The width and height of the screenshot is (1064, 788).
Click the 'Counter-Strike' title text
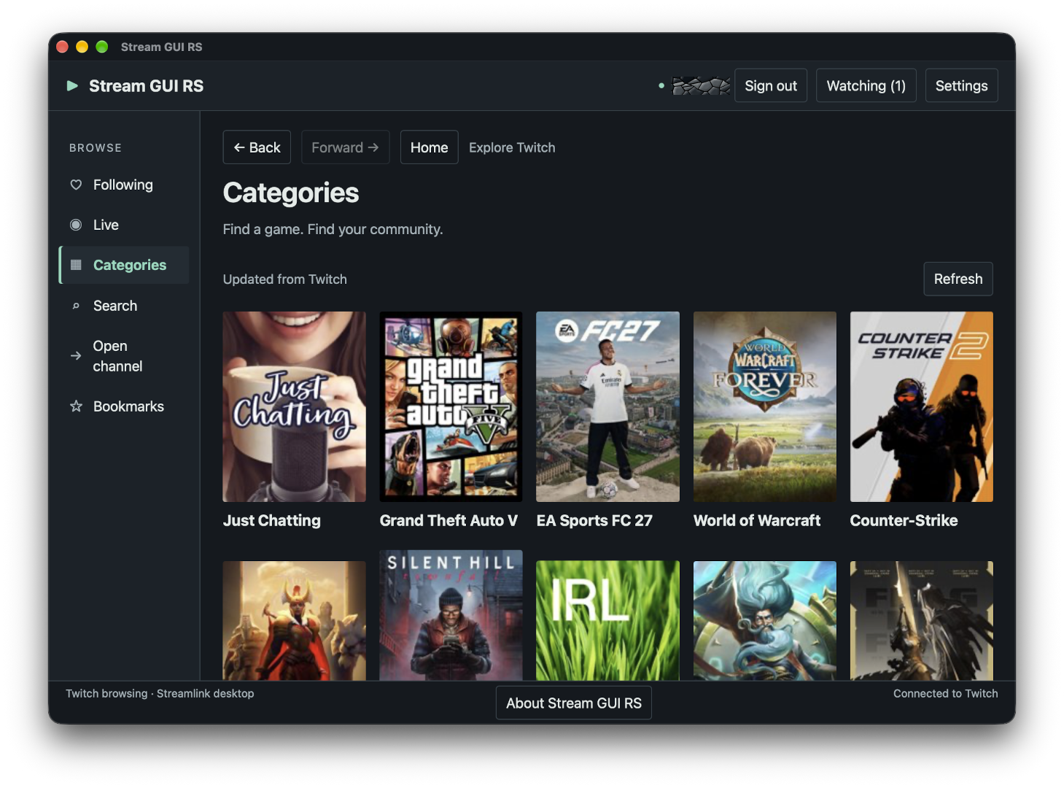pyautogui.click(x=904, y=520)
